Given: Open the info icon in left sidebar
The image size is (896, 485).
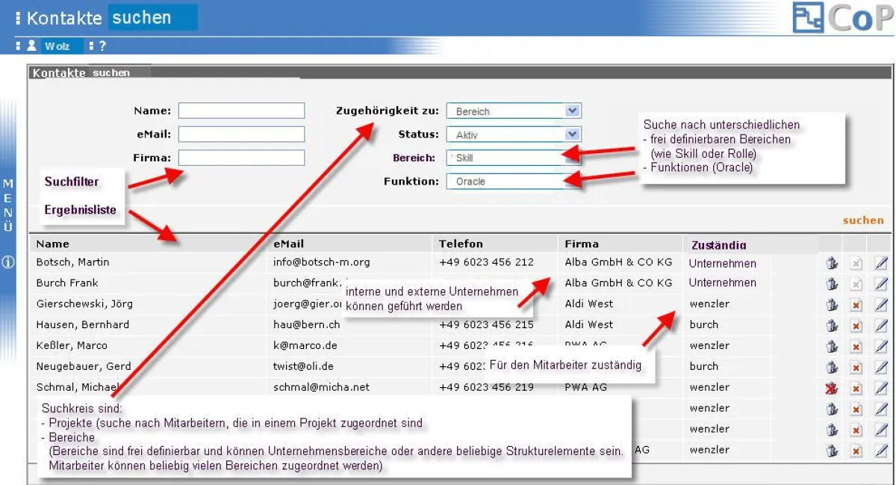Looking at the screenshot, I should point(8,262).
